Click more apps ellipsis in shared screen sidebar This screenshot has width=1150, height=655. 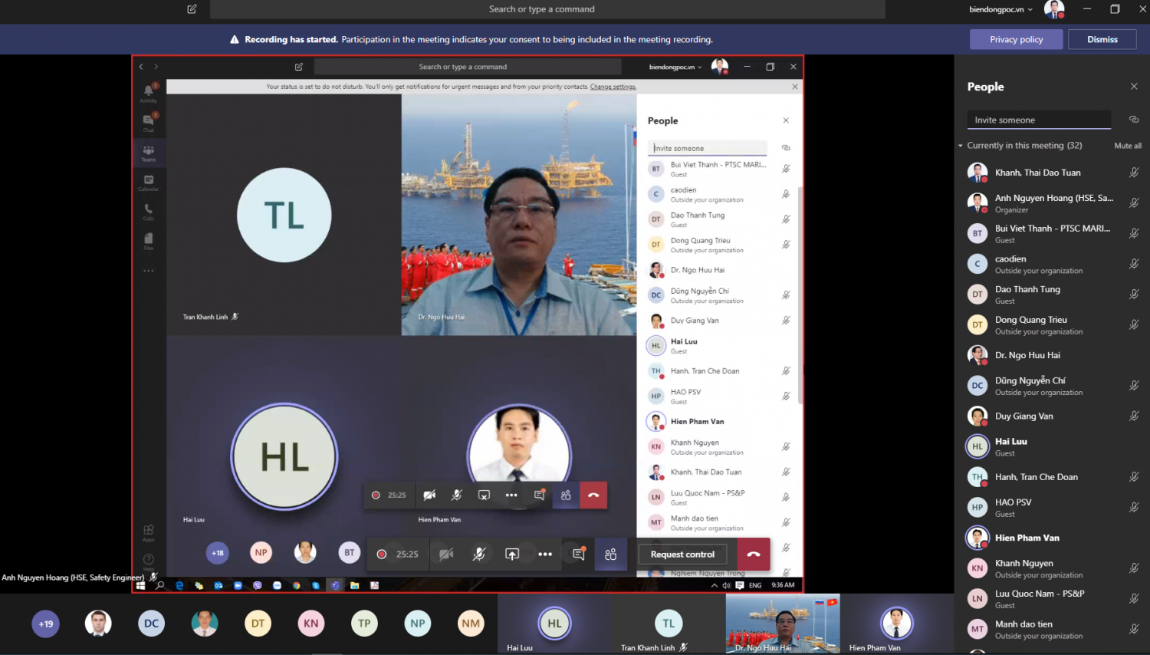tap(149, 271)
